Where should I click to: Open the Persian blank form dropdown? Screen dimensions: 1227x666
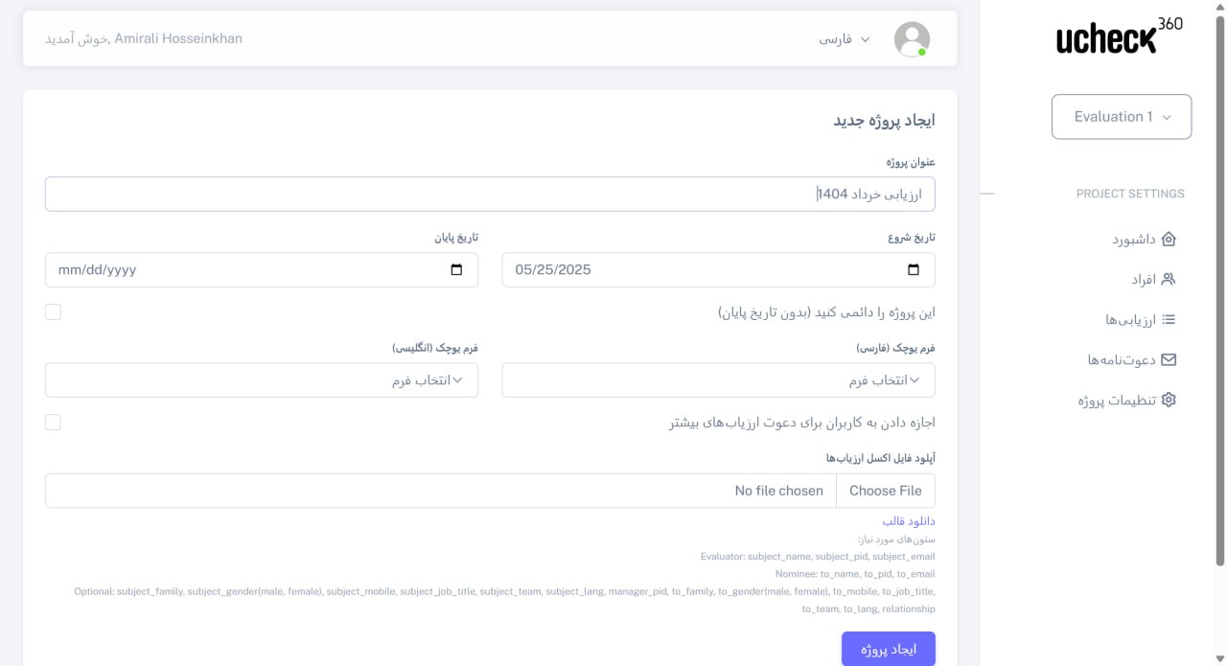click(x=718, y=380)
